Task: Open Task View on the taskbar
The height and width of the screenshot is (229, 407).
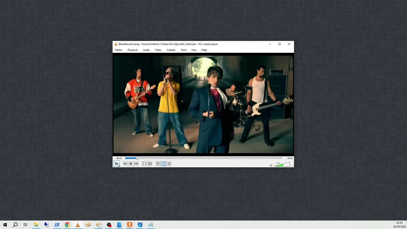Action: click(25, 225)
